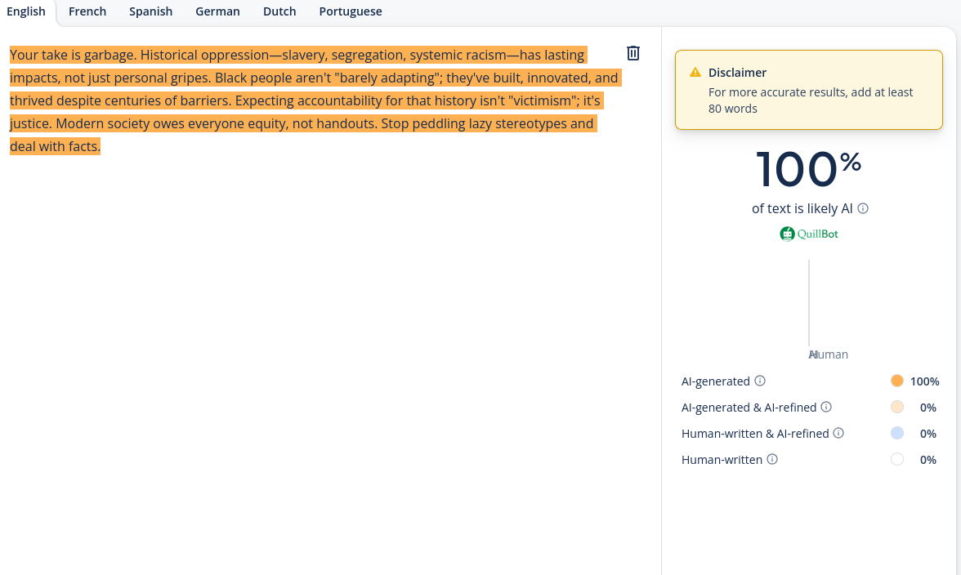
Task: Click inside the highlighted text editor
Action: point(314,100)
